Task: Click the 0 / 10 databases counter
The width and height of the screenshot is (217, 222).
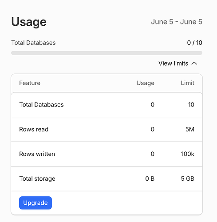Action: [x=195, y=43]
